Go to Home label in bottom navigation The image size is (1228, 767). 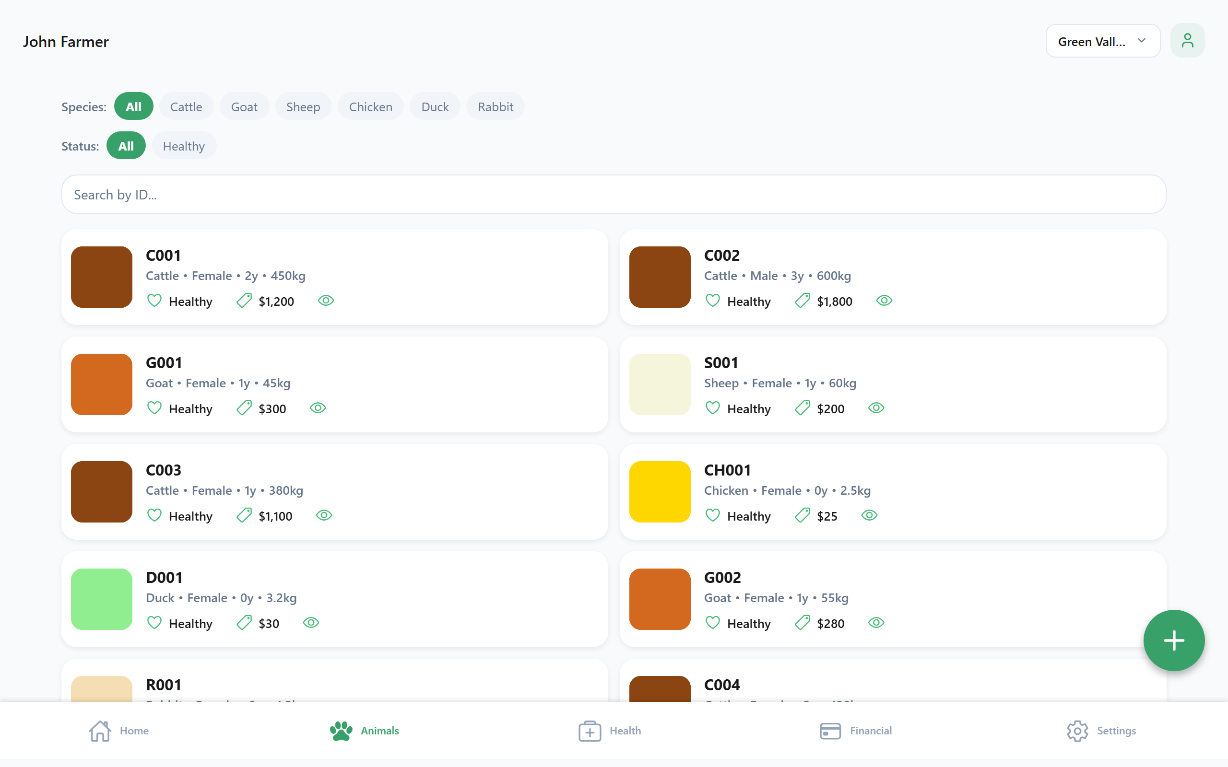(x=134, y=731)
